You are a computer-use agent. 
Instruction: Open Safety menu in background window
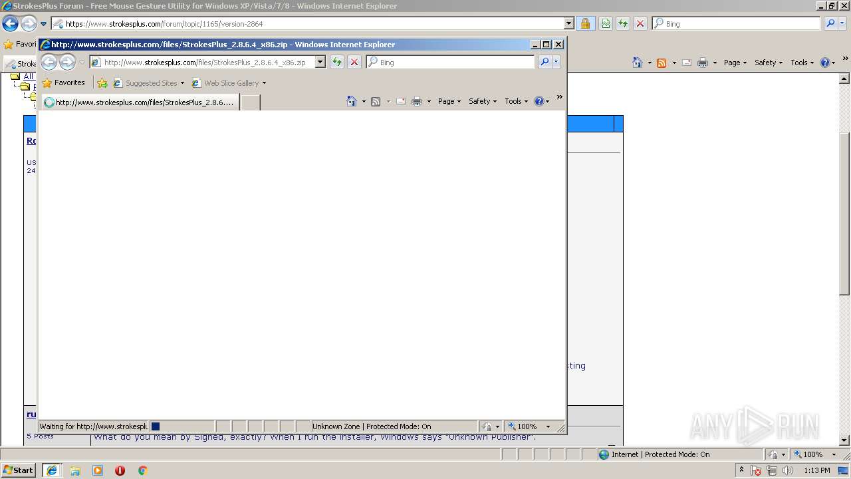[x=769, y=63]
